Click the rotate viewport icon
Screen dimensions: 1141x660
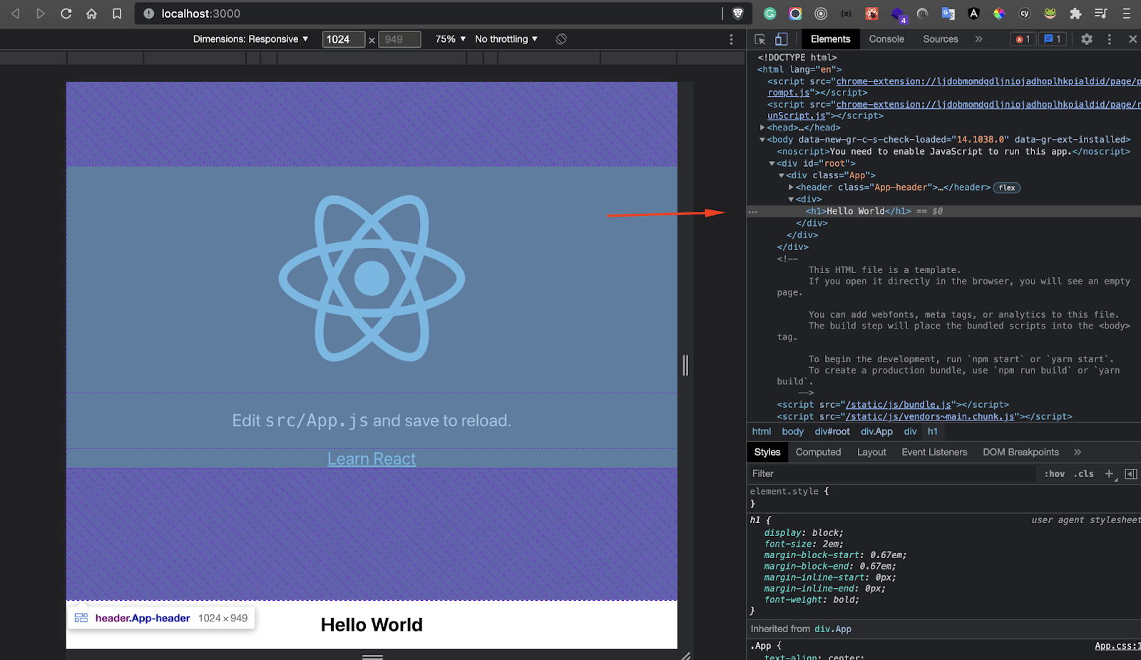561,39
